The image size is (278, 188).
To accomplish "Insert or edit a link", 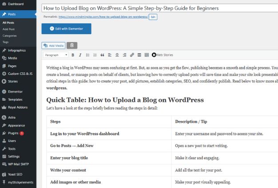I will click(132, 55).
